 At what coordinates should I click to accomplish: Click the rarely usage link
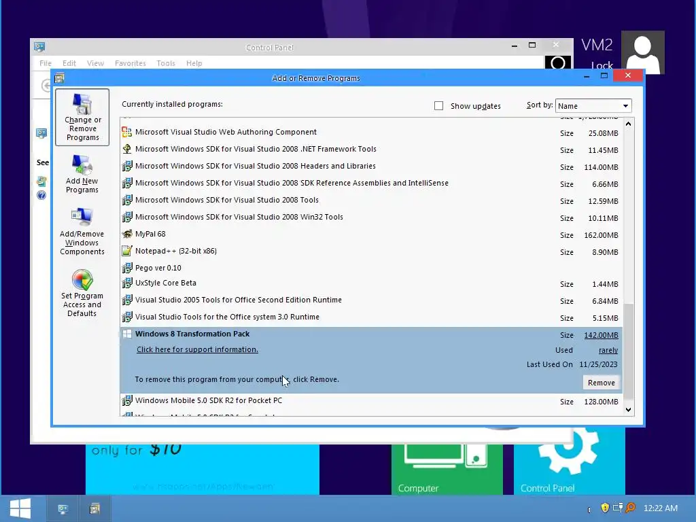click(608, 350)
